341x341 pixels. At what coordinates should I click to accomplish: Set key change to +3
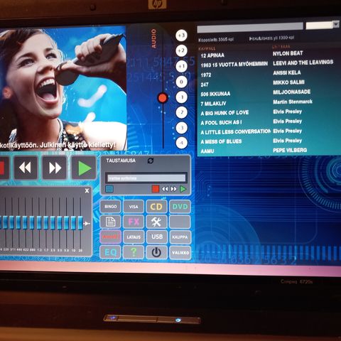pos(181,36)
